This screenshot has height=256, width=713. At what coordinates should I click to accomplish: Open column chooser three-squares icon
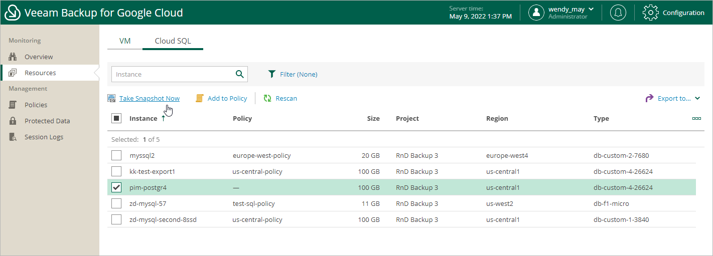coord(696,118)
